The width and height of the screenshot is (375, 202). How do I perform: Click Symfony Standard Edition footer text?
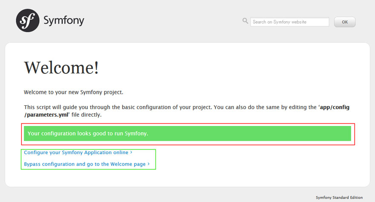pos(339,197)
